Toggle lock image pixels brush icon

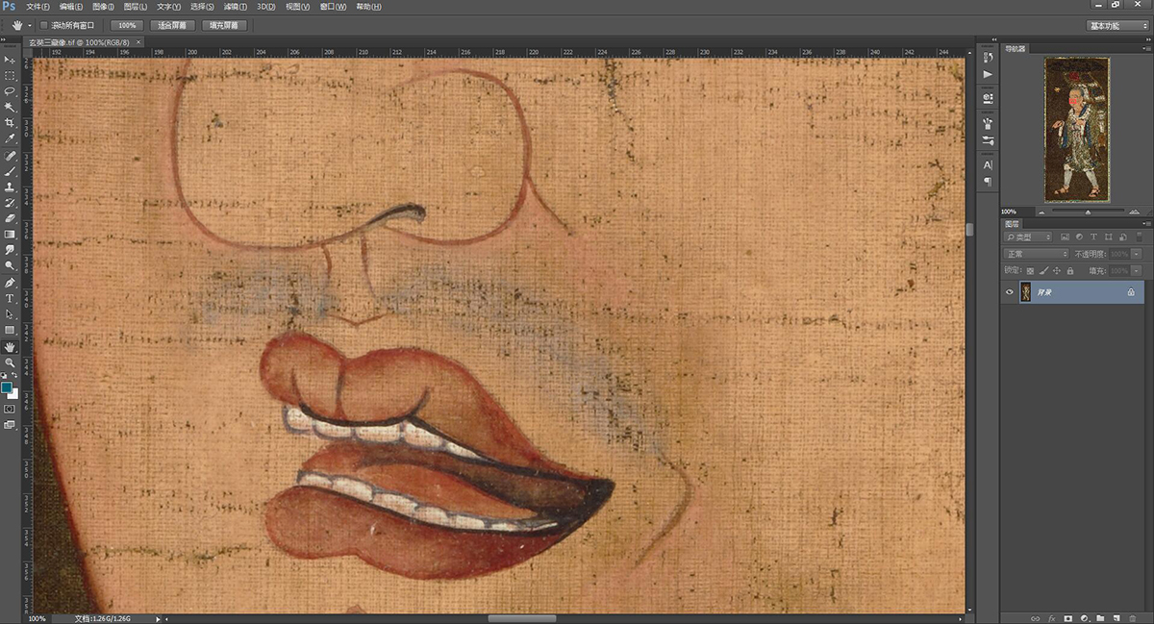pos(1043,271)
